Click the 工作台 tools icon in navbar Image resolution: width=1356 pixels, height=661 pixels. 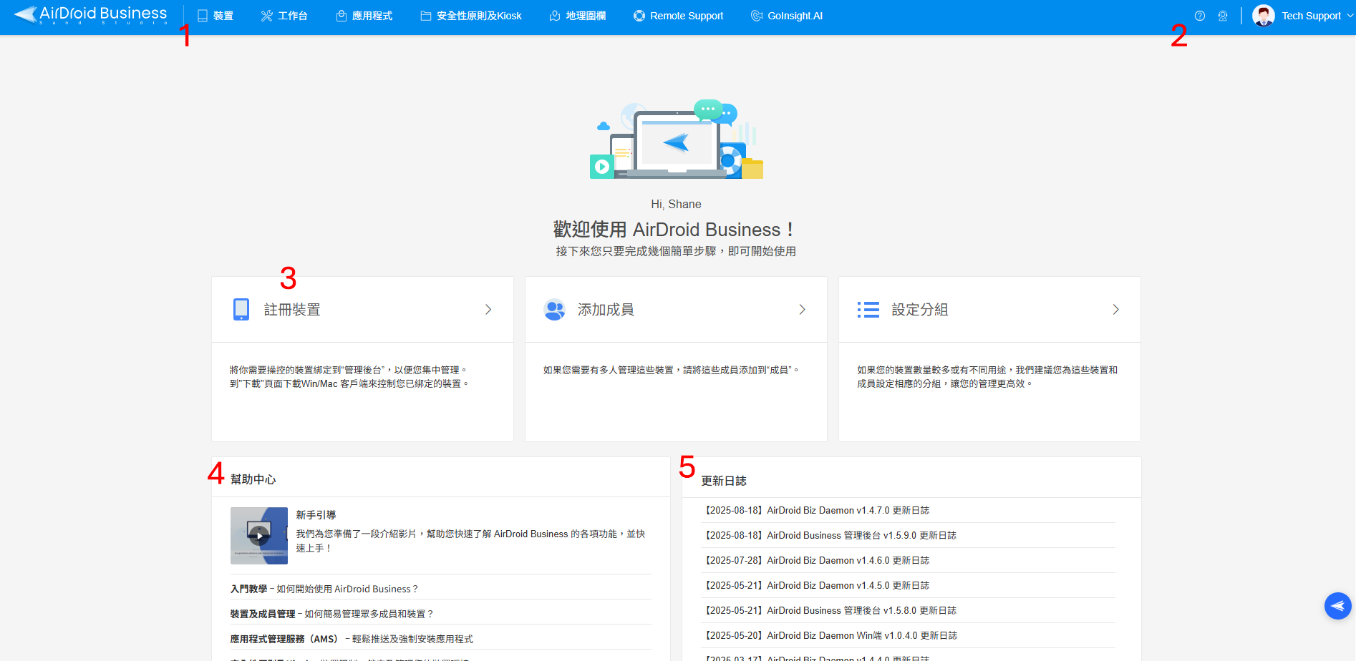point(267,16)
